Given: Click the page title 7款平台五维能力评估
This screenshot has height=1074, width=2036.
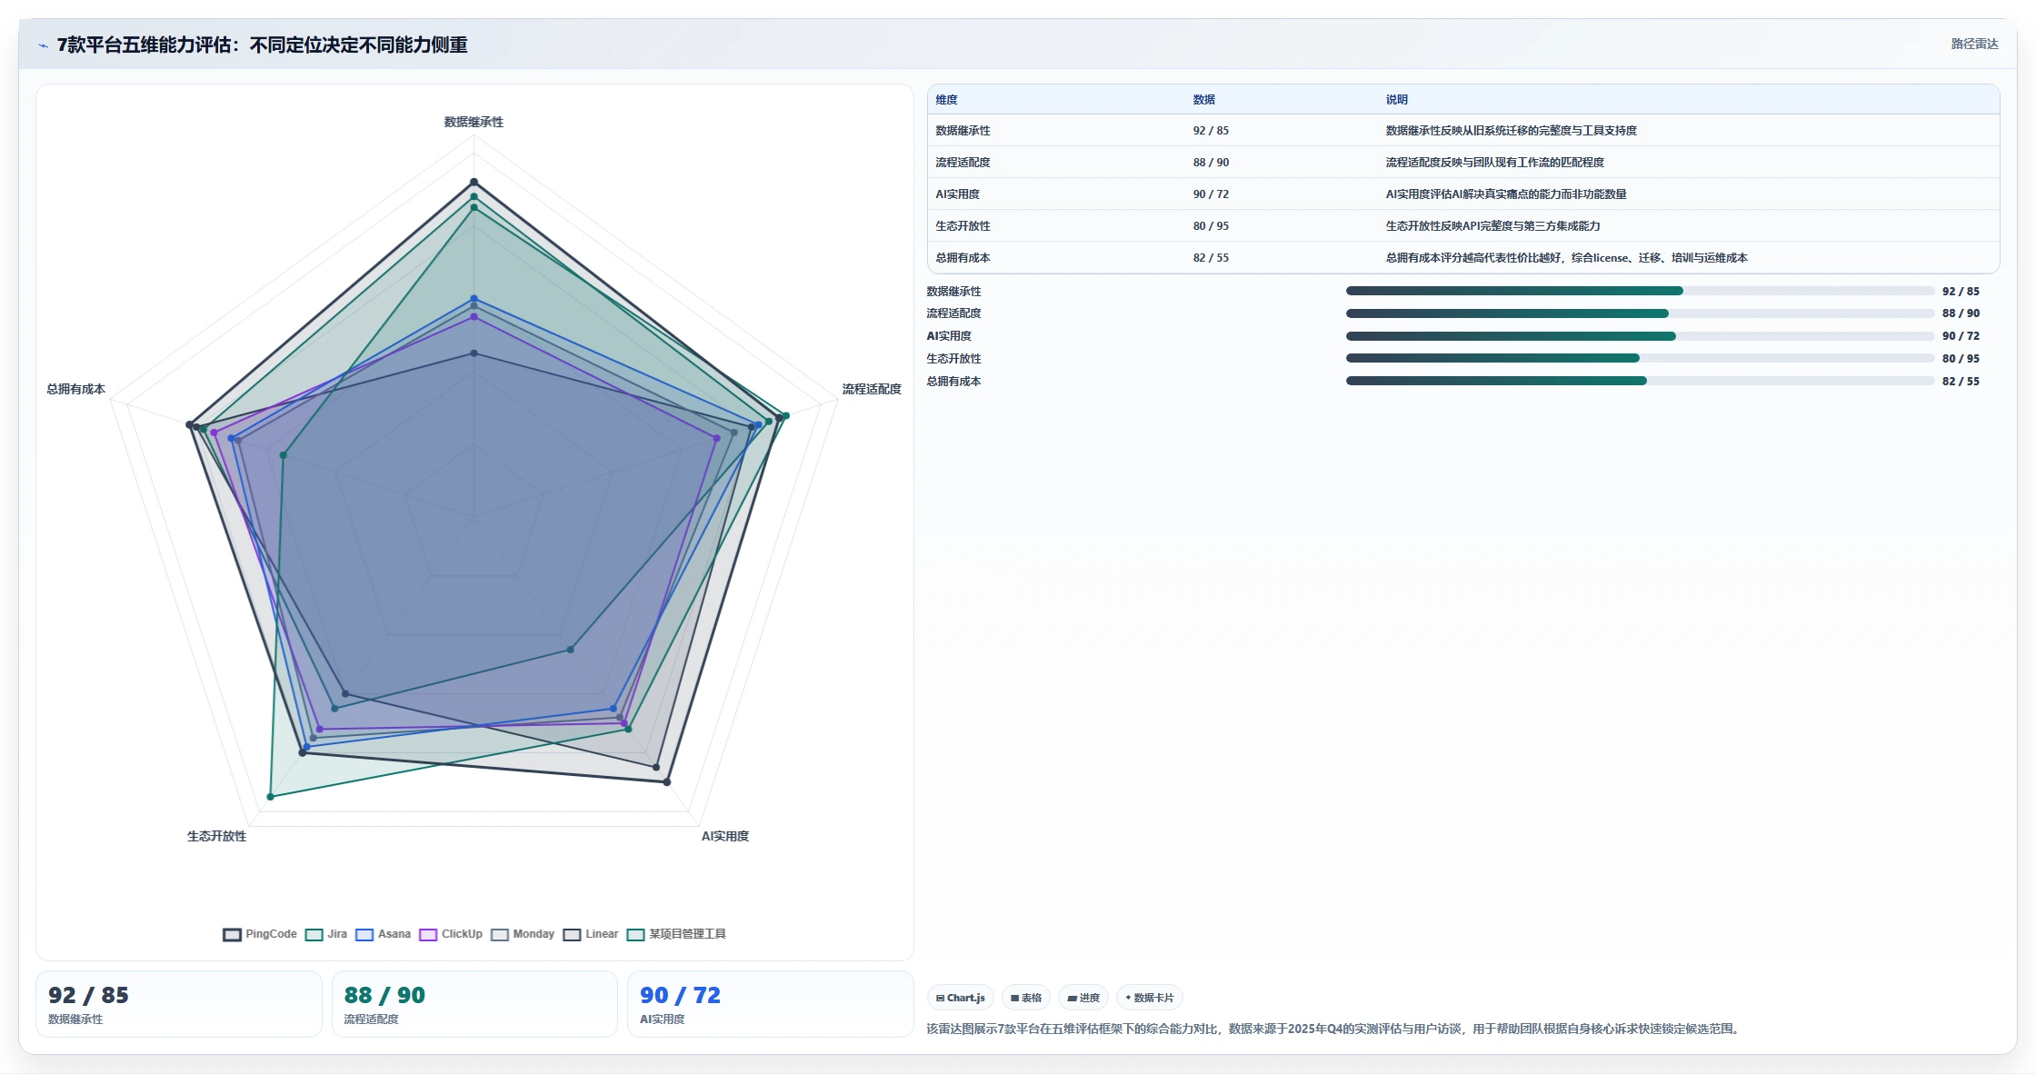Looking at the screenshot, I should click(262, 45).
